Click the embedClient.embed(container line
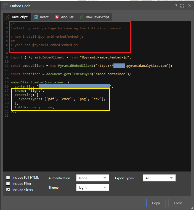The width and height of the screenshot is (194, 210). tap(40, 82)
